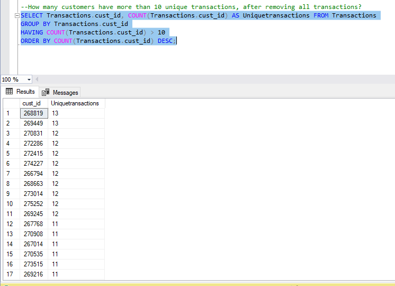Viewport: 395px width, 286px height.
Task: Select cell 268663 in results
Action: click(x=34, y=184)
